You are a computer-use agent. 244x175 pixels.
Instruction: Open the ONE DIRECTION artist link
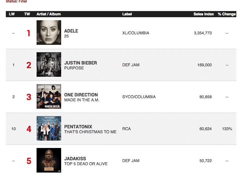coord(81,95)
